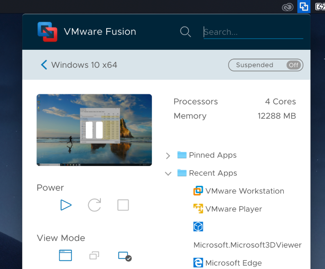Click the play button under Power
This screenshot has height=269, width=325.
click(66, 205)
